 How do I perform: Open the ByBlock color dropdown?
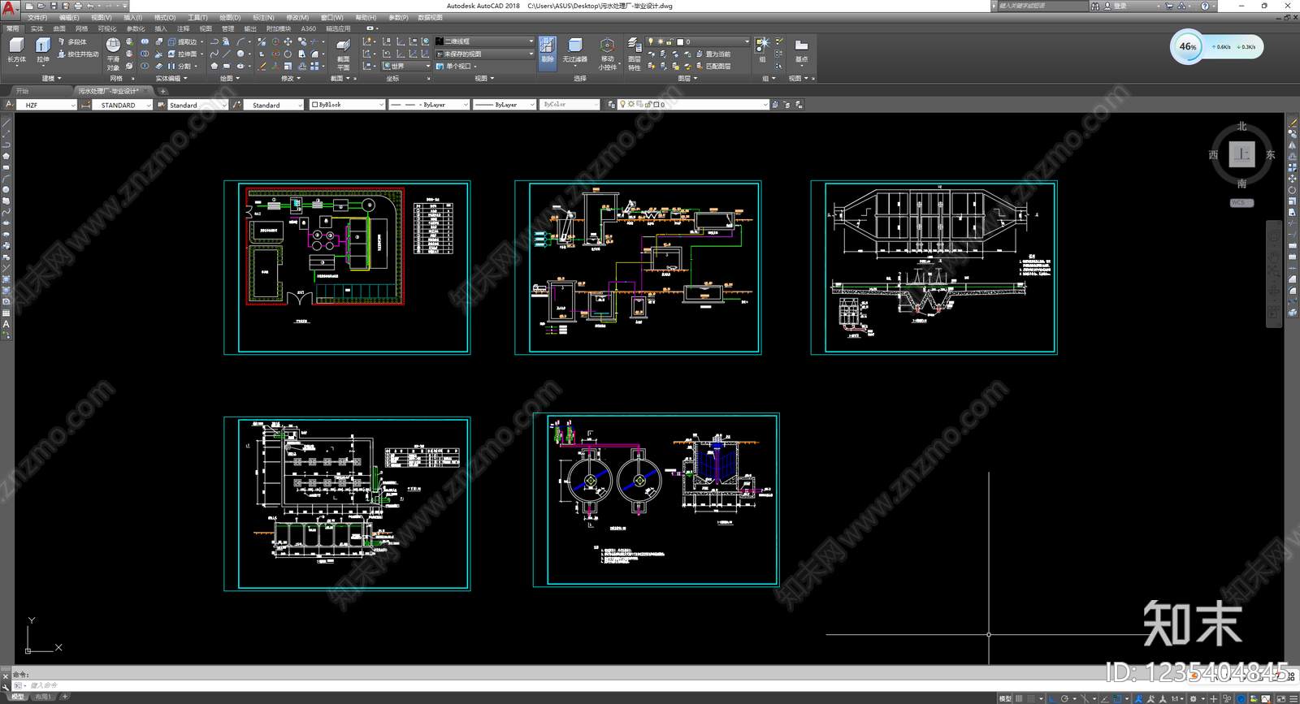click(x=348, y=105)
